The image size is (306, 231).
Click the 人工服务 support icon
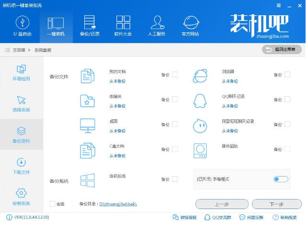pos(157,25)
